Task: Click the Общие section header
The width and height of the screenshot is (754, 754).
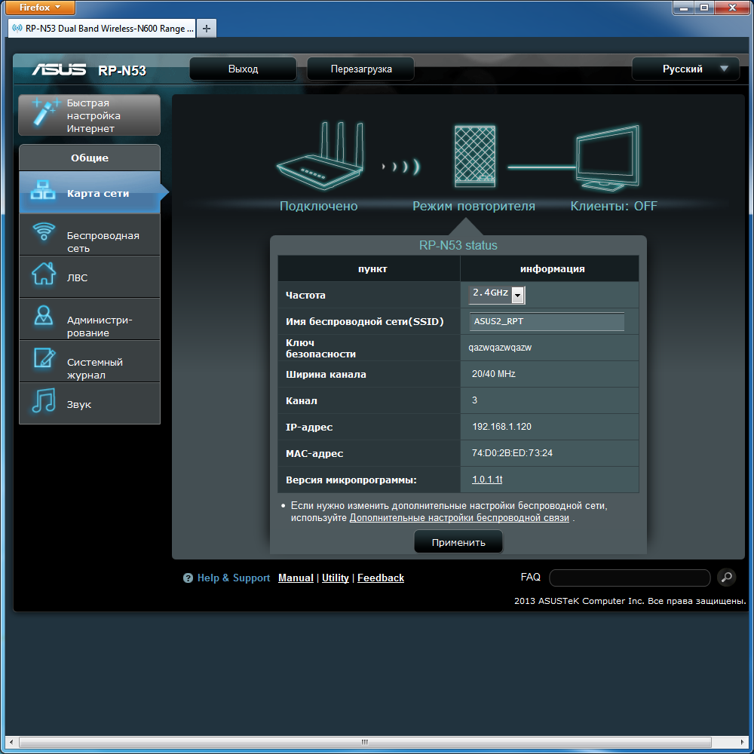Action: point(90,158)
